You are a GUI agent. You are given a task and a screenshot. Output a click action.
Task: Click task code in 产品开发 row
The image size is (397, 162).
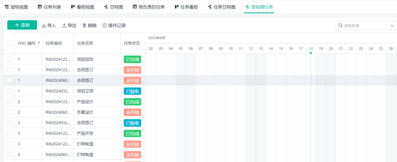point(58,133)
